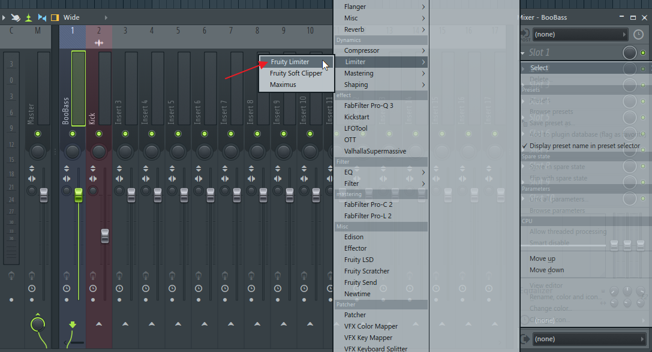Screen dimensions: 652x352
Task: Click the left-right arrows icon on Insert 3
Action: pos(119,179)
